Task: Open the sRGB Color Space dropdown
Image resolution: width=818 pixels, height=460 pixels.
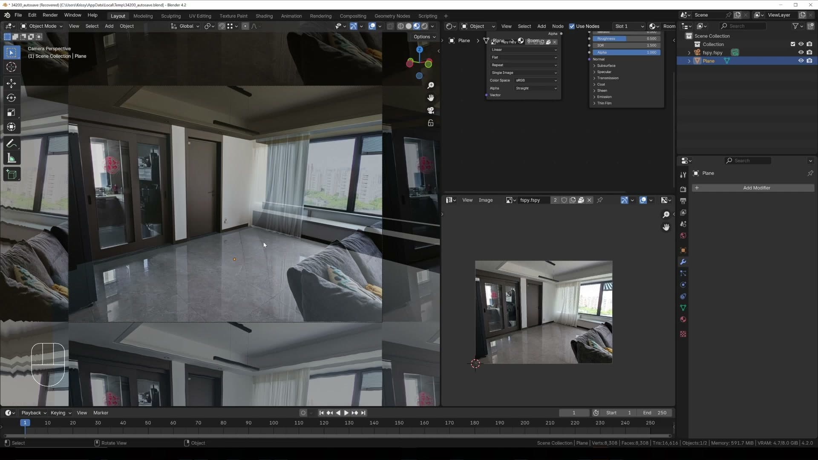Action: (x=536, y=80)
